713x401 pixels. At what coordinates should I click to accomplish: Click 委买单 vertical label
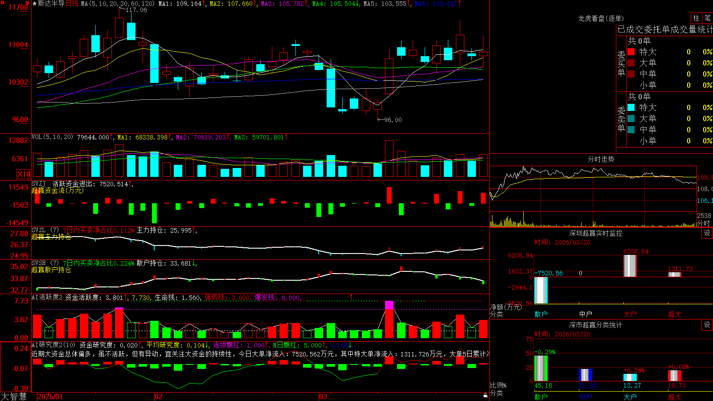click(621, 63)
